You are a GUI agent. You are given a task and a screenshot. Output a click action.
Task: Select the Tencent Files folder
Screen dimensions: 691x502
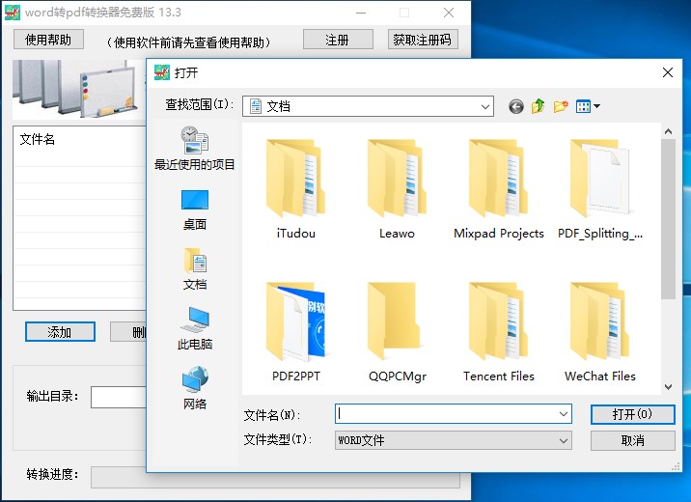pyautogui.click(x=498, y=332)
